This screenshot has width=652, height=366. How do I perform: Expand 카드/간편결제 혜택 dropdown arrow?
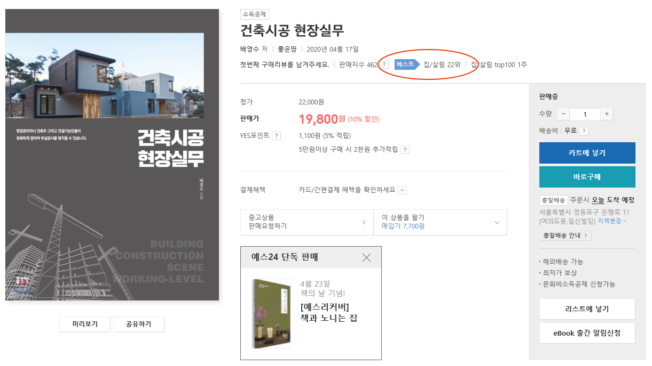(403, 190)
